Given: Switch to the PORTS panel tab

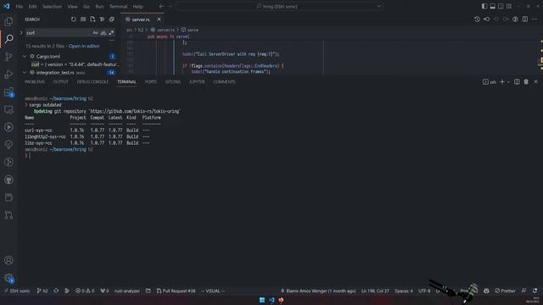Looking at the screenshot, I should point(151,82).
